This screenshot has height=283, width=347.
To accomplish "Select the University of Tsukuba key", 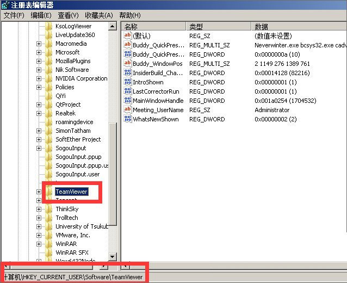I will (82, 226).
